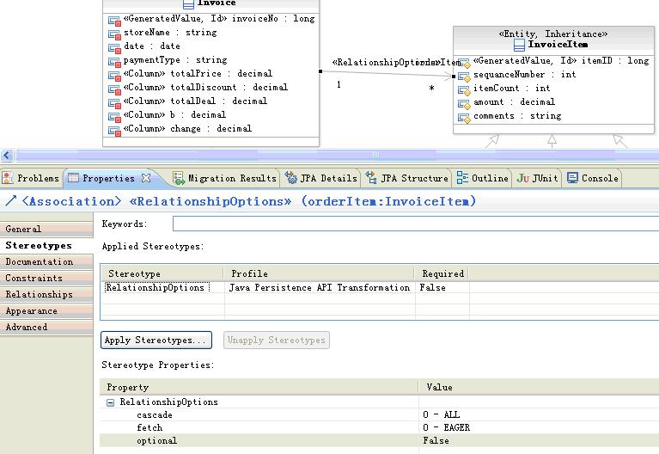The width and height of the screenshot is (659, 454).
Task: Click the * multiplicity label near InvoiceItem
Action: [x=431, y=89]
